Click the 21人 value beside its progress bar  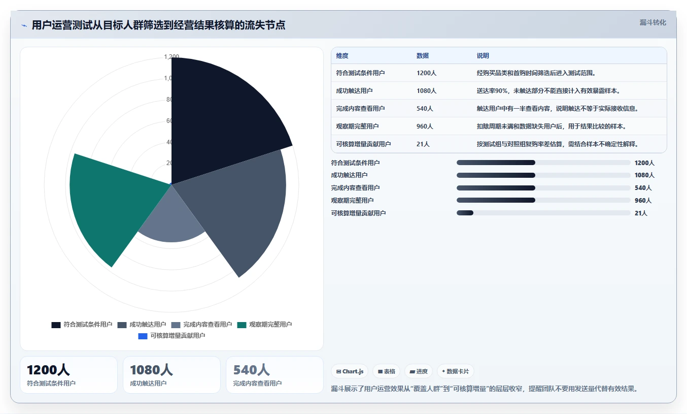(x=641, y=213)
